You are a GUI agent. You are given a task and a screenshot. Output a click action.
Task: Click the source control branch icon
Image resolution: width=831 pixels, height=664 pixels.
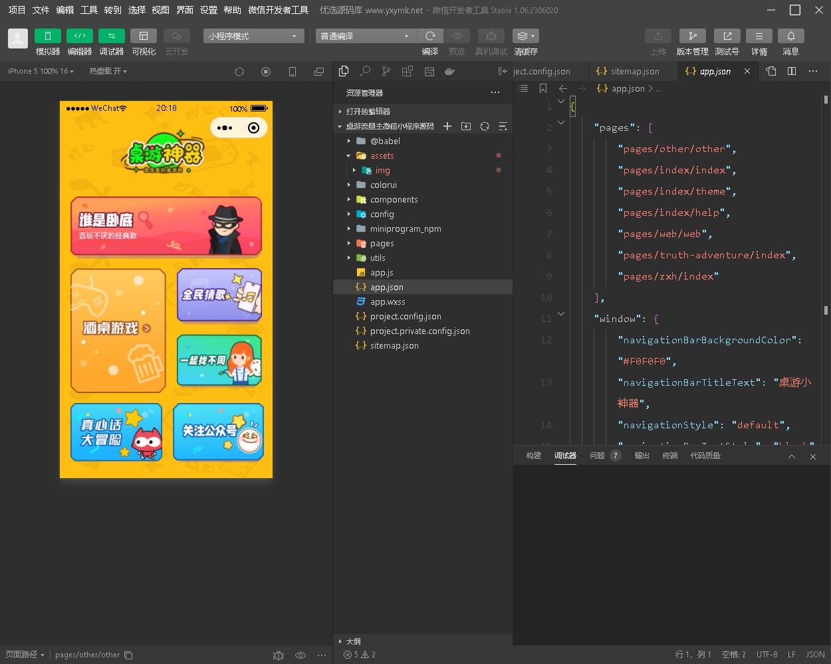point(386,71)
